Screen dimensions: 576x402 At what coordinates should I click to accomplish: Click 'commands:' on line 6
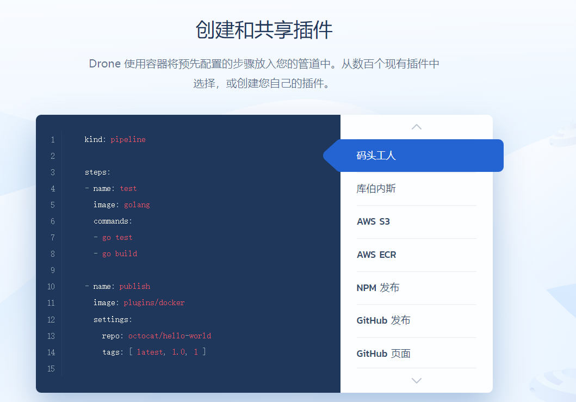point(113,221)
